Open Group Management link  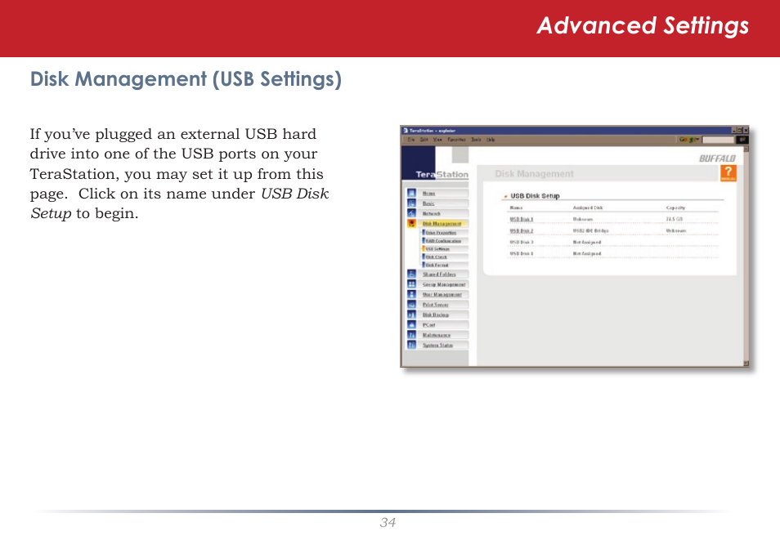[x=444, y=284]
